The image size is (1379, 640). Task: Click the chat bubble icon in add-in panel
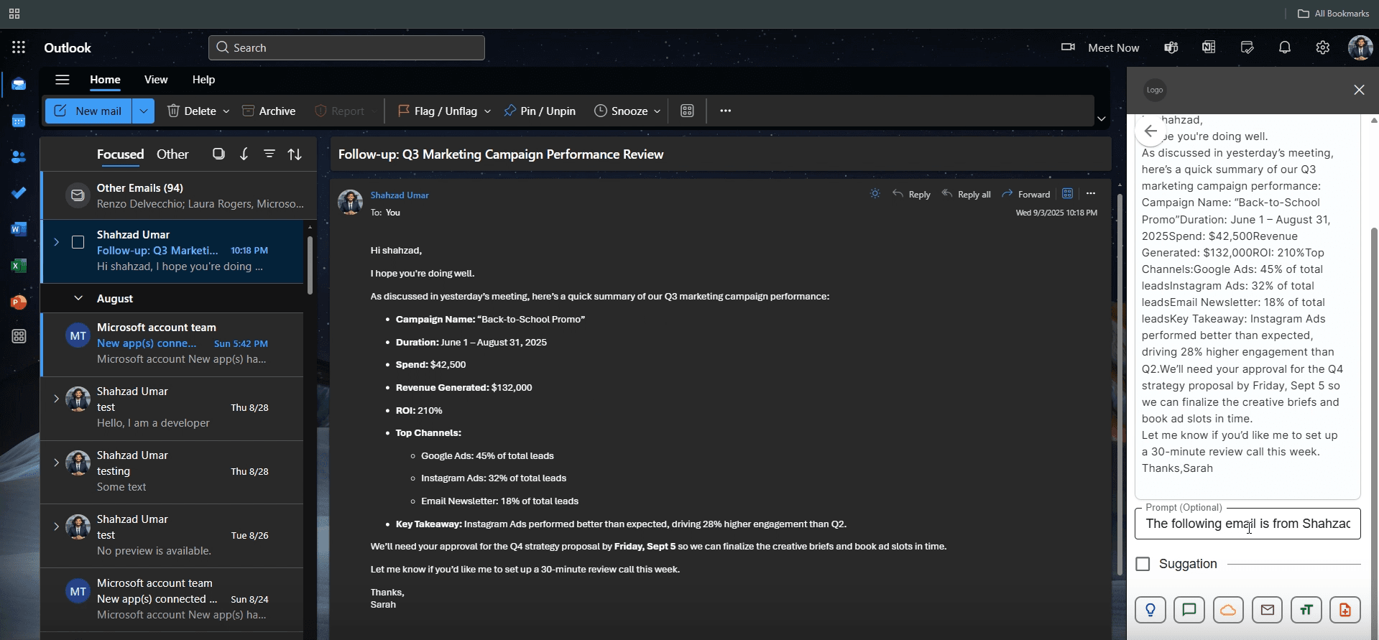coord(1189,611)
